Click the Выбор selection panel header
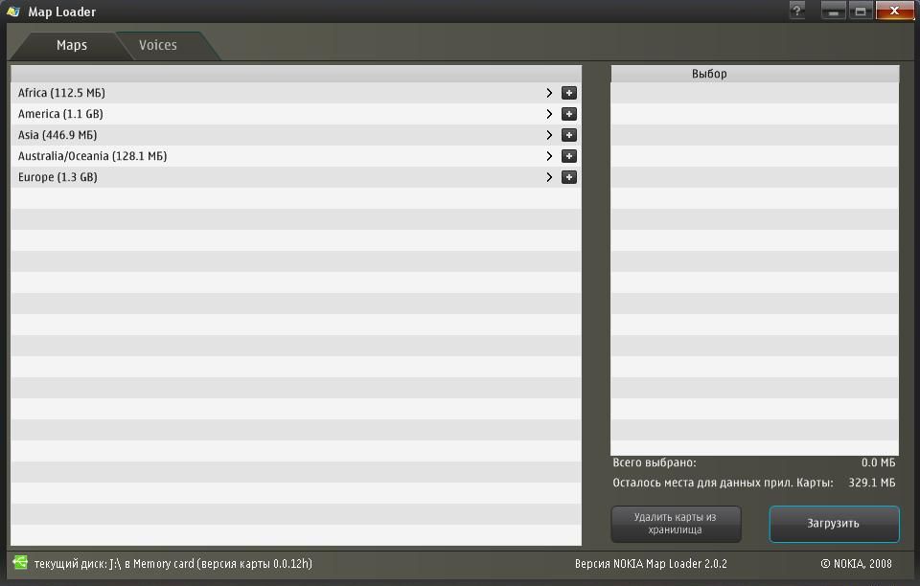920x586 pixels. [x=754, y=74]
